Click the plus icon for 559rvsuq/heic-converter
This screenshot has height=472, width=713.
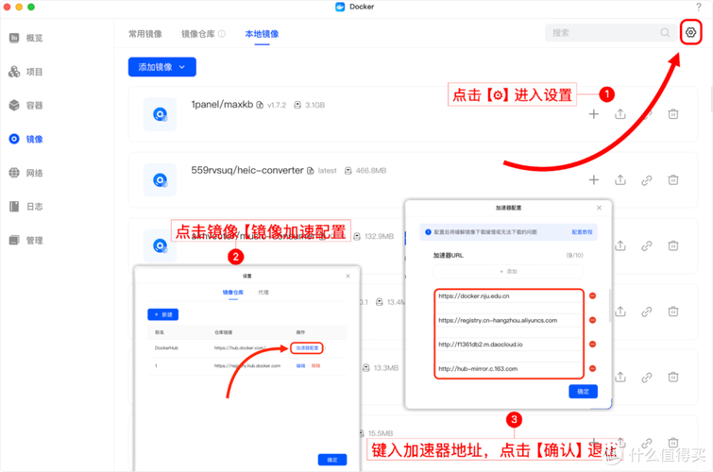coord(593,180)
